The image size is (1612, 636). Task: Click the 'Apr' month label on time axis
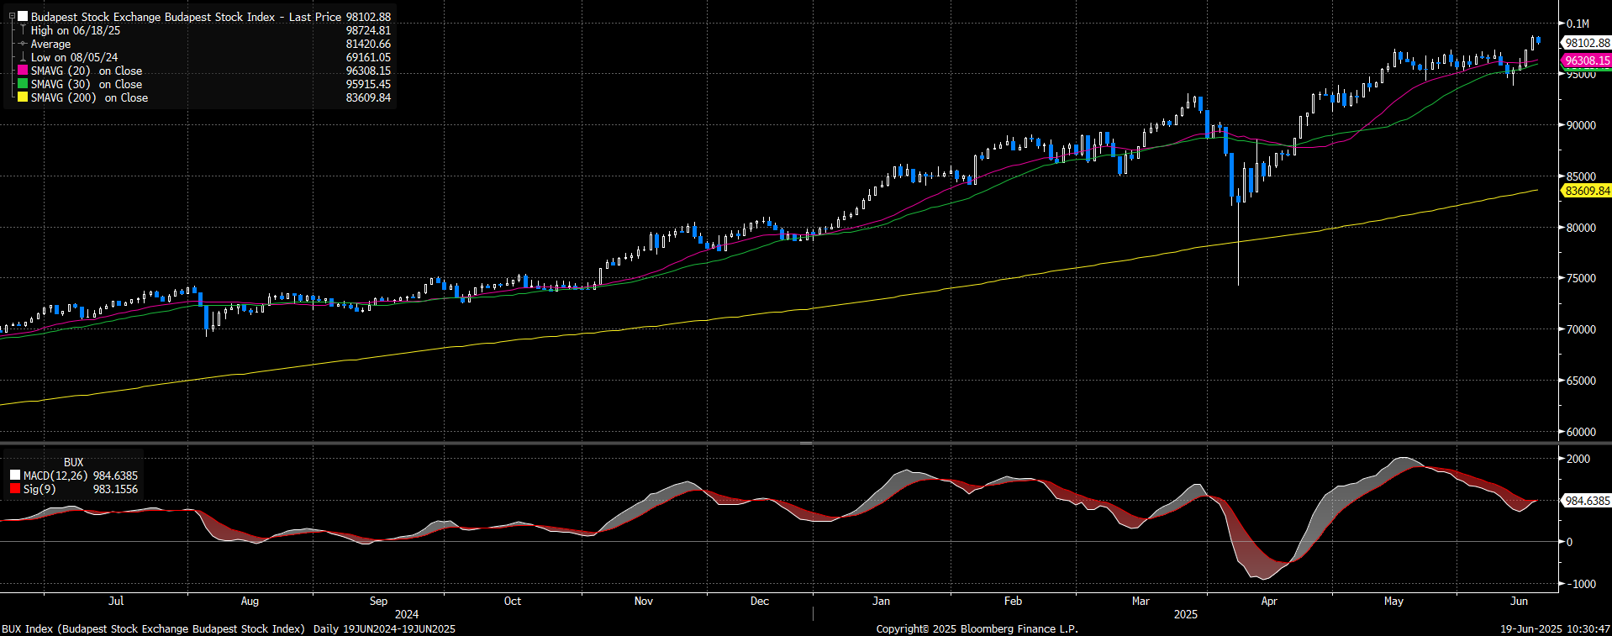pos(1269,601)
